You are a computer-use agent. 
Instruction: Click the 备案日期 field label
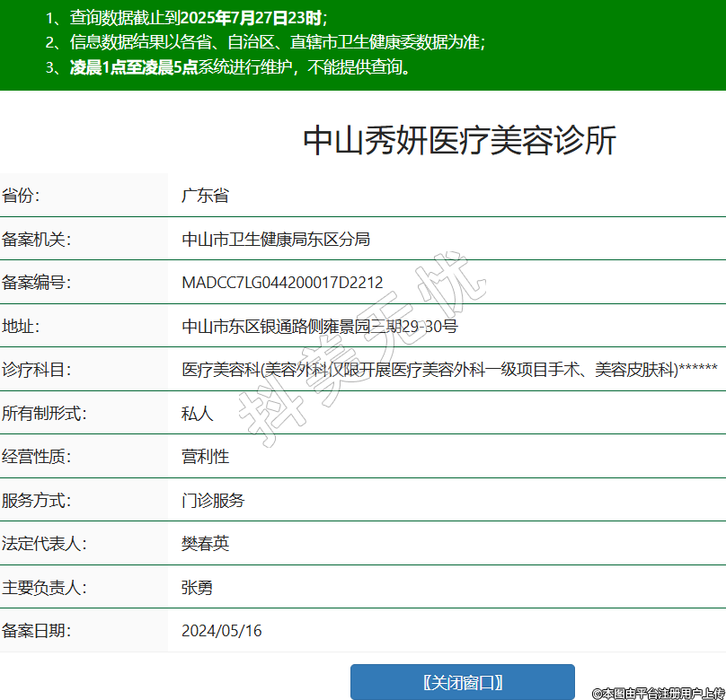[x=36, y=631]
